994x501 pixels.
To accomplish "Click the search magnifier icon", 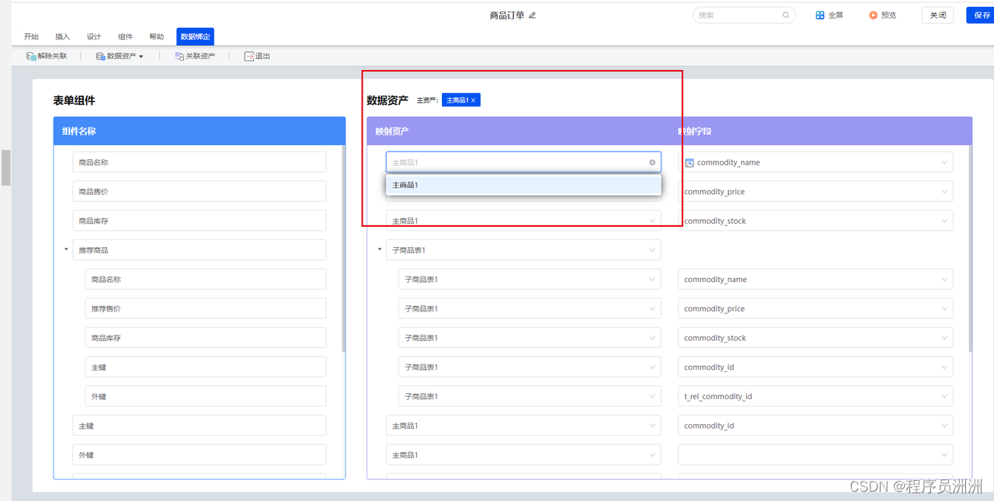I will coord(786,15).
